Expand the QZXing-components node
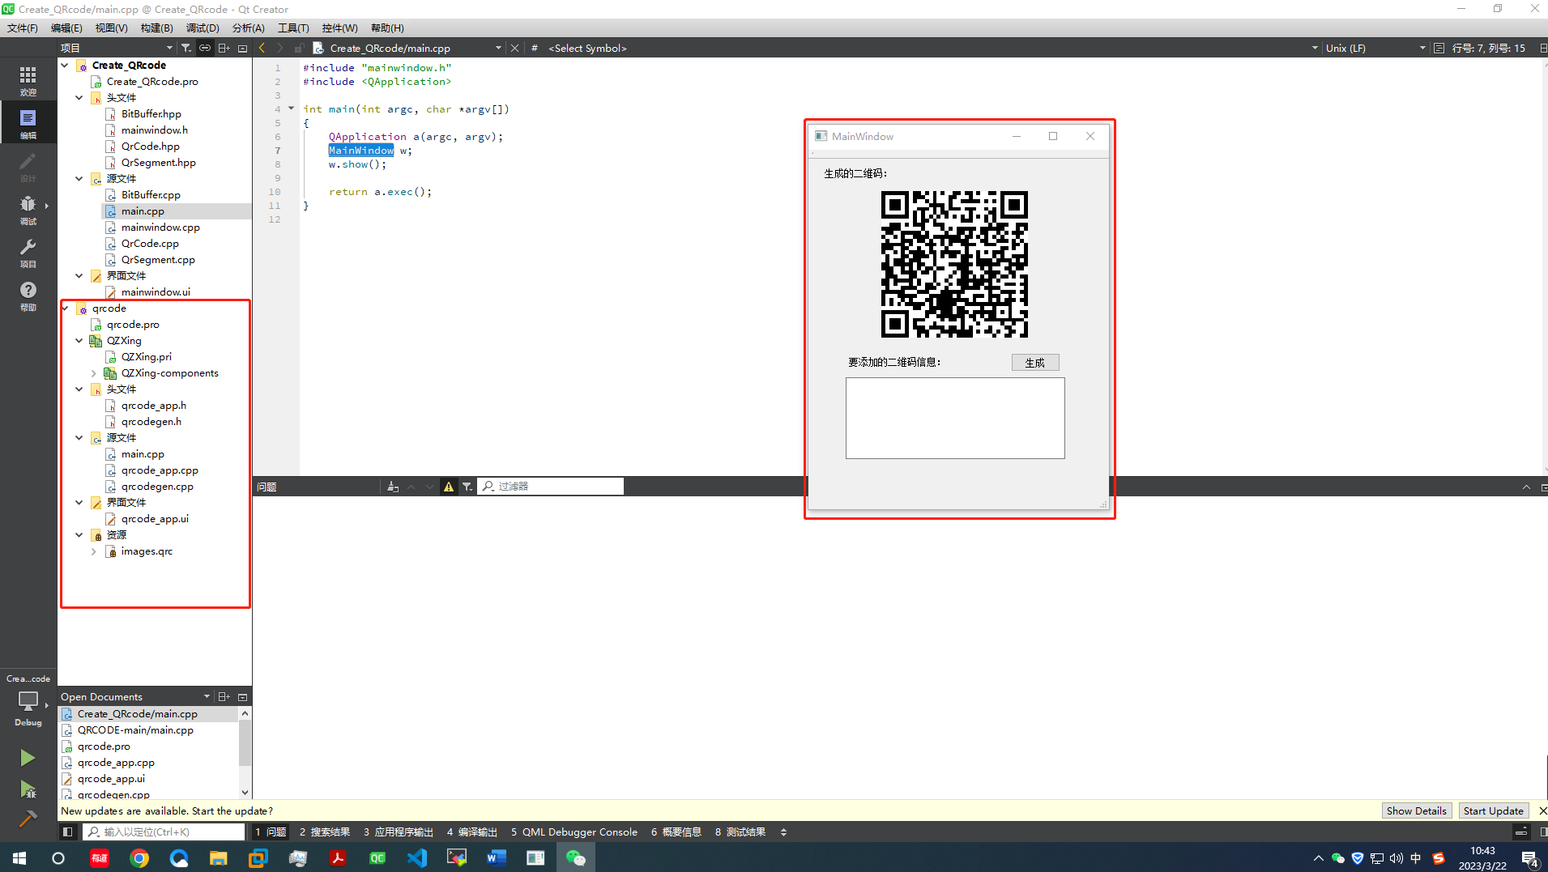The image size is (1548, 872). 94,372
